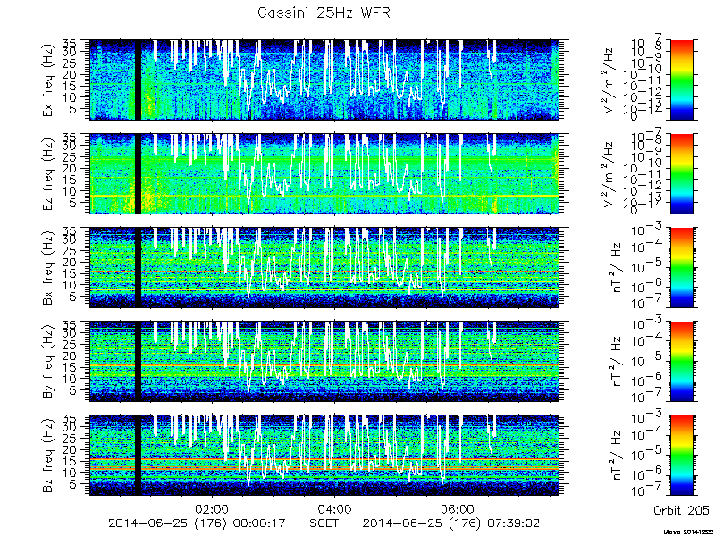Image resolution: width=715 pixels, height=536 pixels.
Task: Pick the color bar beside the Bz panel
Action: pyautogui.click(x=681, y=455)
